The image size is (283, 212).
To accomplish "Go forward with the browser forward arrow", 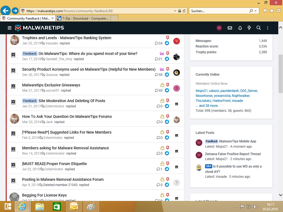I will click(15, 11).
